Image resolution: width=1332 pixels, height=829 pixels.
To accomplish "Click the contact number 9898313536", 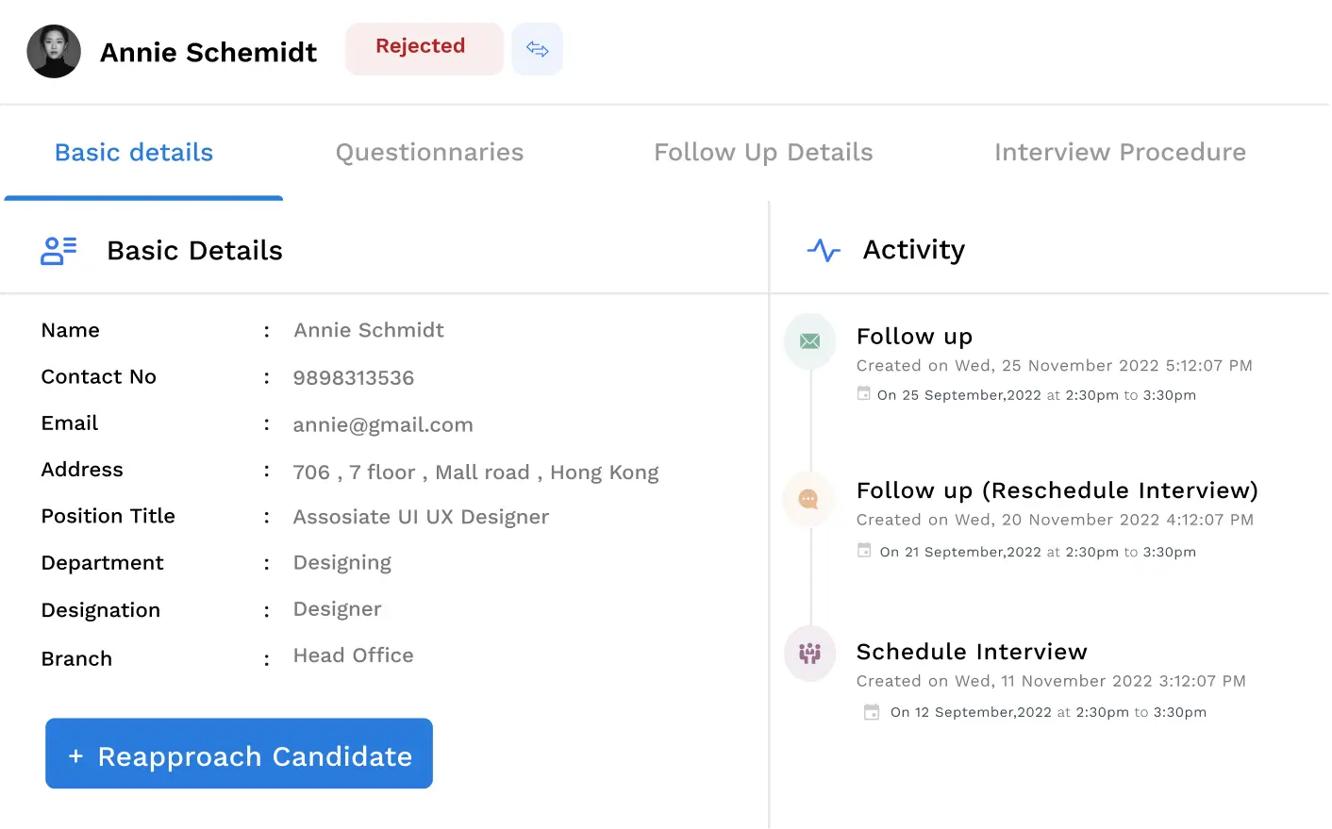I will coord(354,378).
